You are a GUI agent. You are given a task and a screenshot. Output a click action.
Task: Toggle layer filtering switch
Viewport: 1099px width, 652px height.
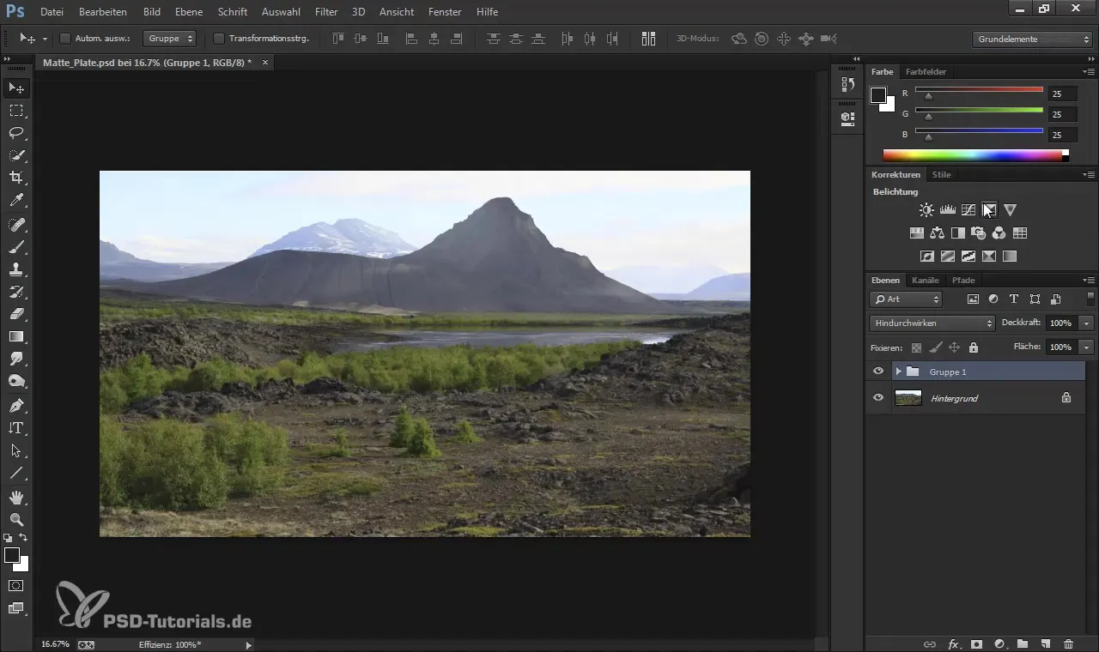(x=1090, y=299)
